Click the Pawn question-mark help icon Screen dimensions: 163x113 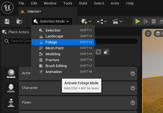133,103
